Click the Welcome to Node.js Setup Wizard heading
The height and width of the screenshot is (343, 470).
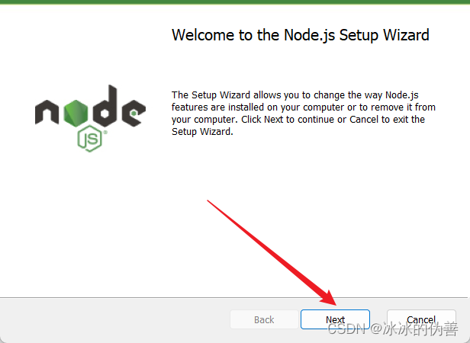point(301,35)
